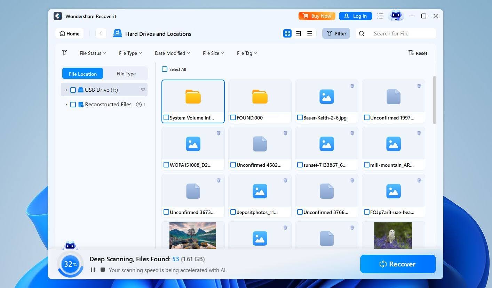Select the File Location tab
492x288 pixels.
coord(83,74)
